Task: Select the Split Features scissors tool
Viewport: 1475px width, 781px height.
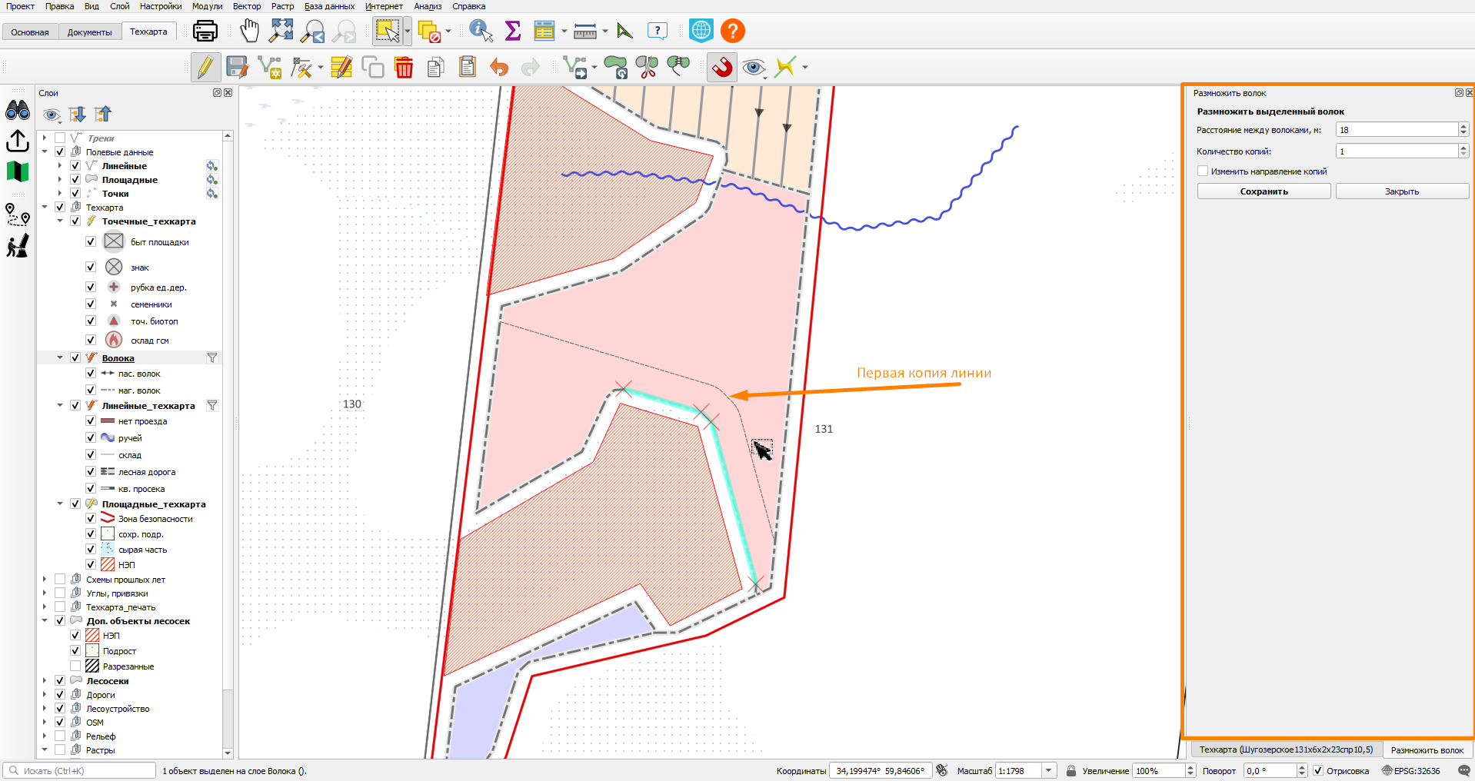Action: click(x=647, y=68)
